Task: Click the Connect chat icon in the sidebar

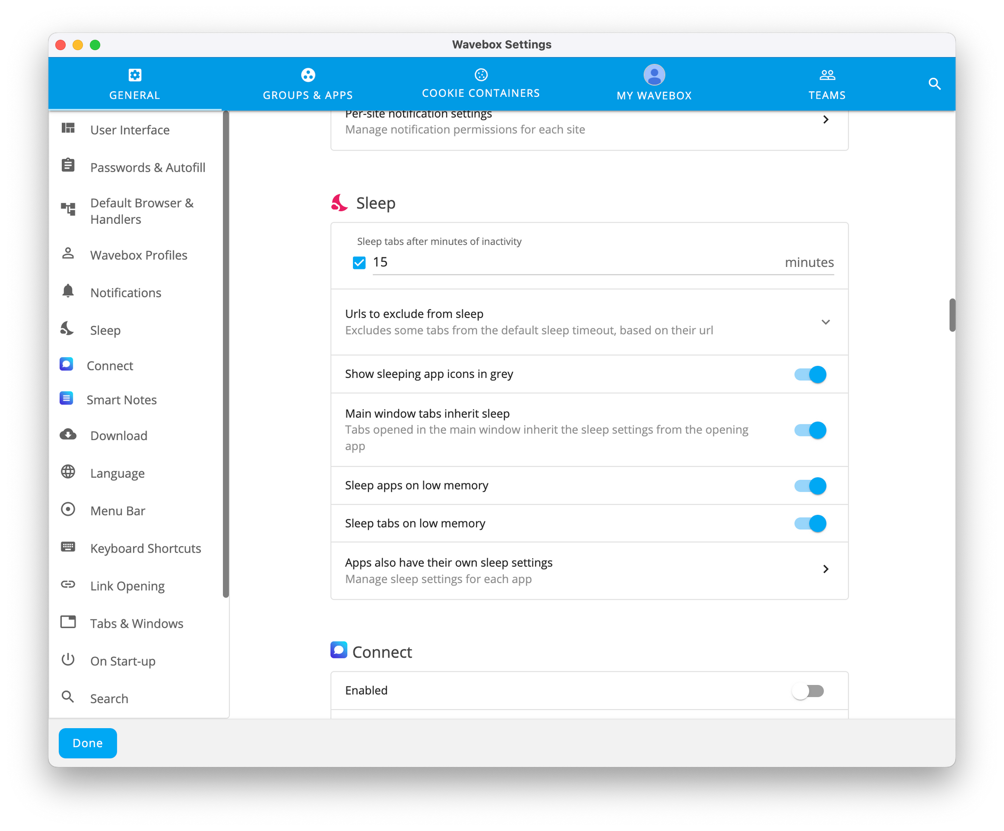Action: pos(66,364)
